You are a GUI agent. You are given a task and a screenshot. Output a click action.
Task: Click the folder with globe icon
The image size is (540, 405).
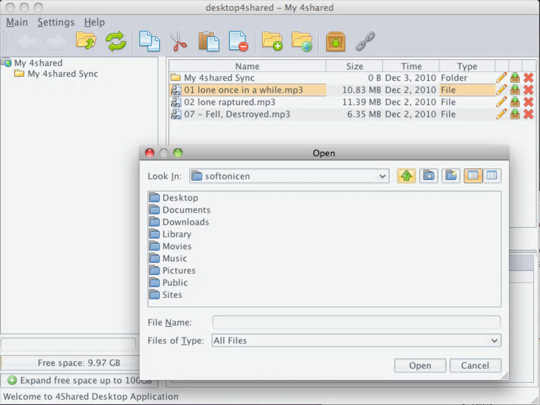point(302,41)
